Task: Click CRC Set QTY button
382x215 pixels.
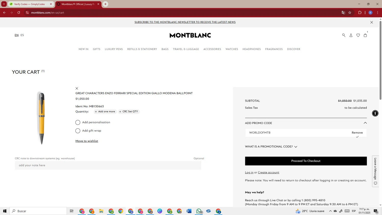Action: [x=129, y=112]
